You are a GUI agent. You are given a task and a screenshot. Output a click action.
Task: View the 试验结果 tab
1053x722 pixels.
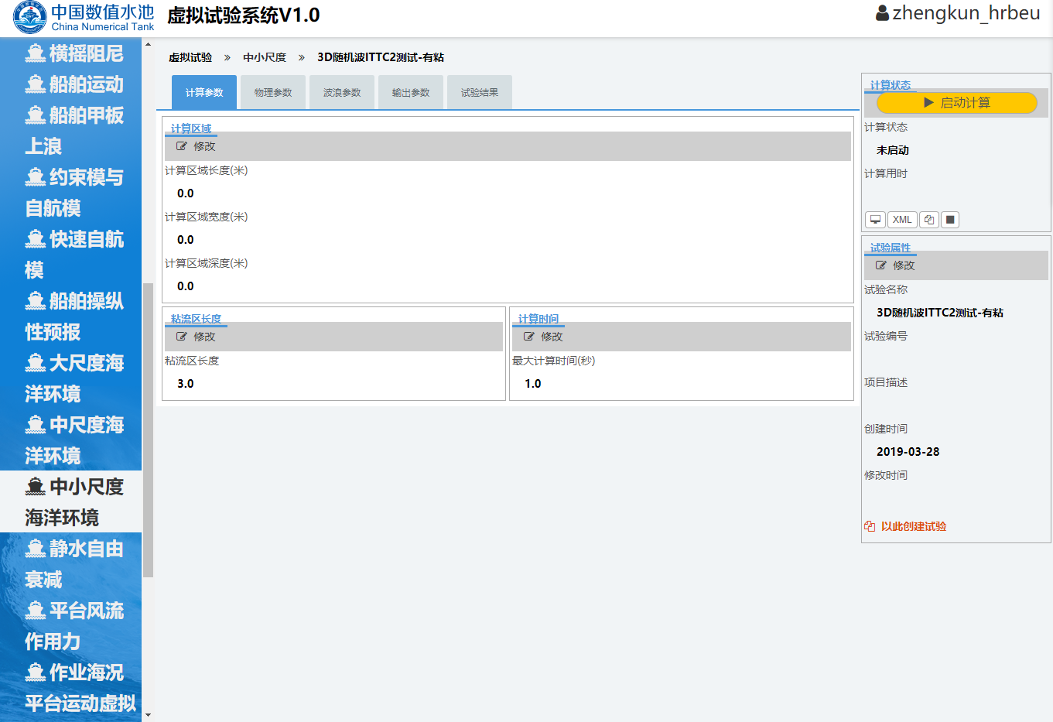480,93
